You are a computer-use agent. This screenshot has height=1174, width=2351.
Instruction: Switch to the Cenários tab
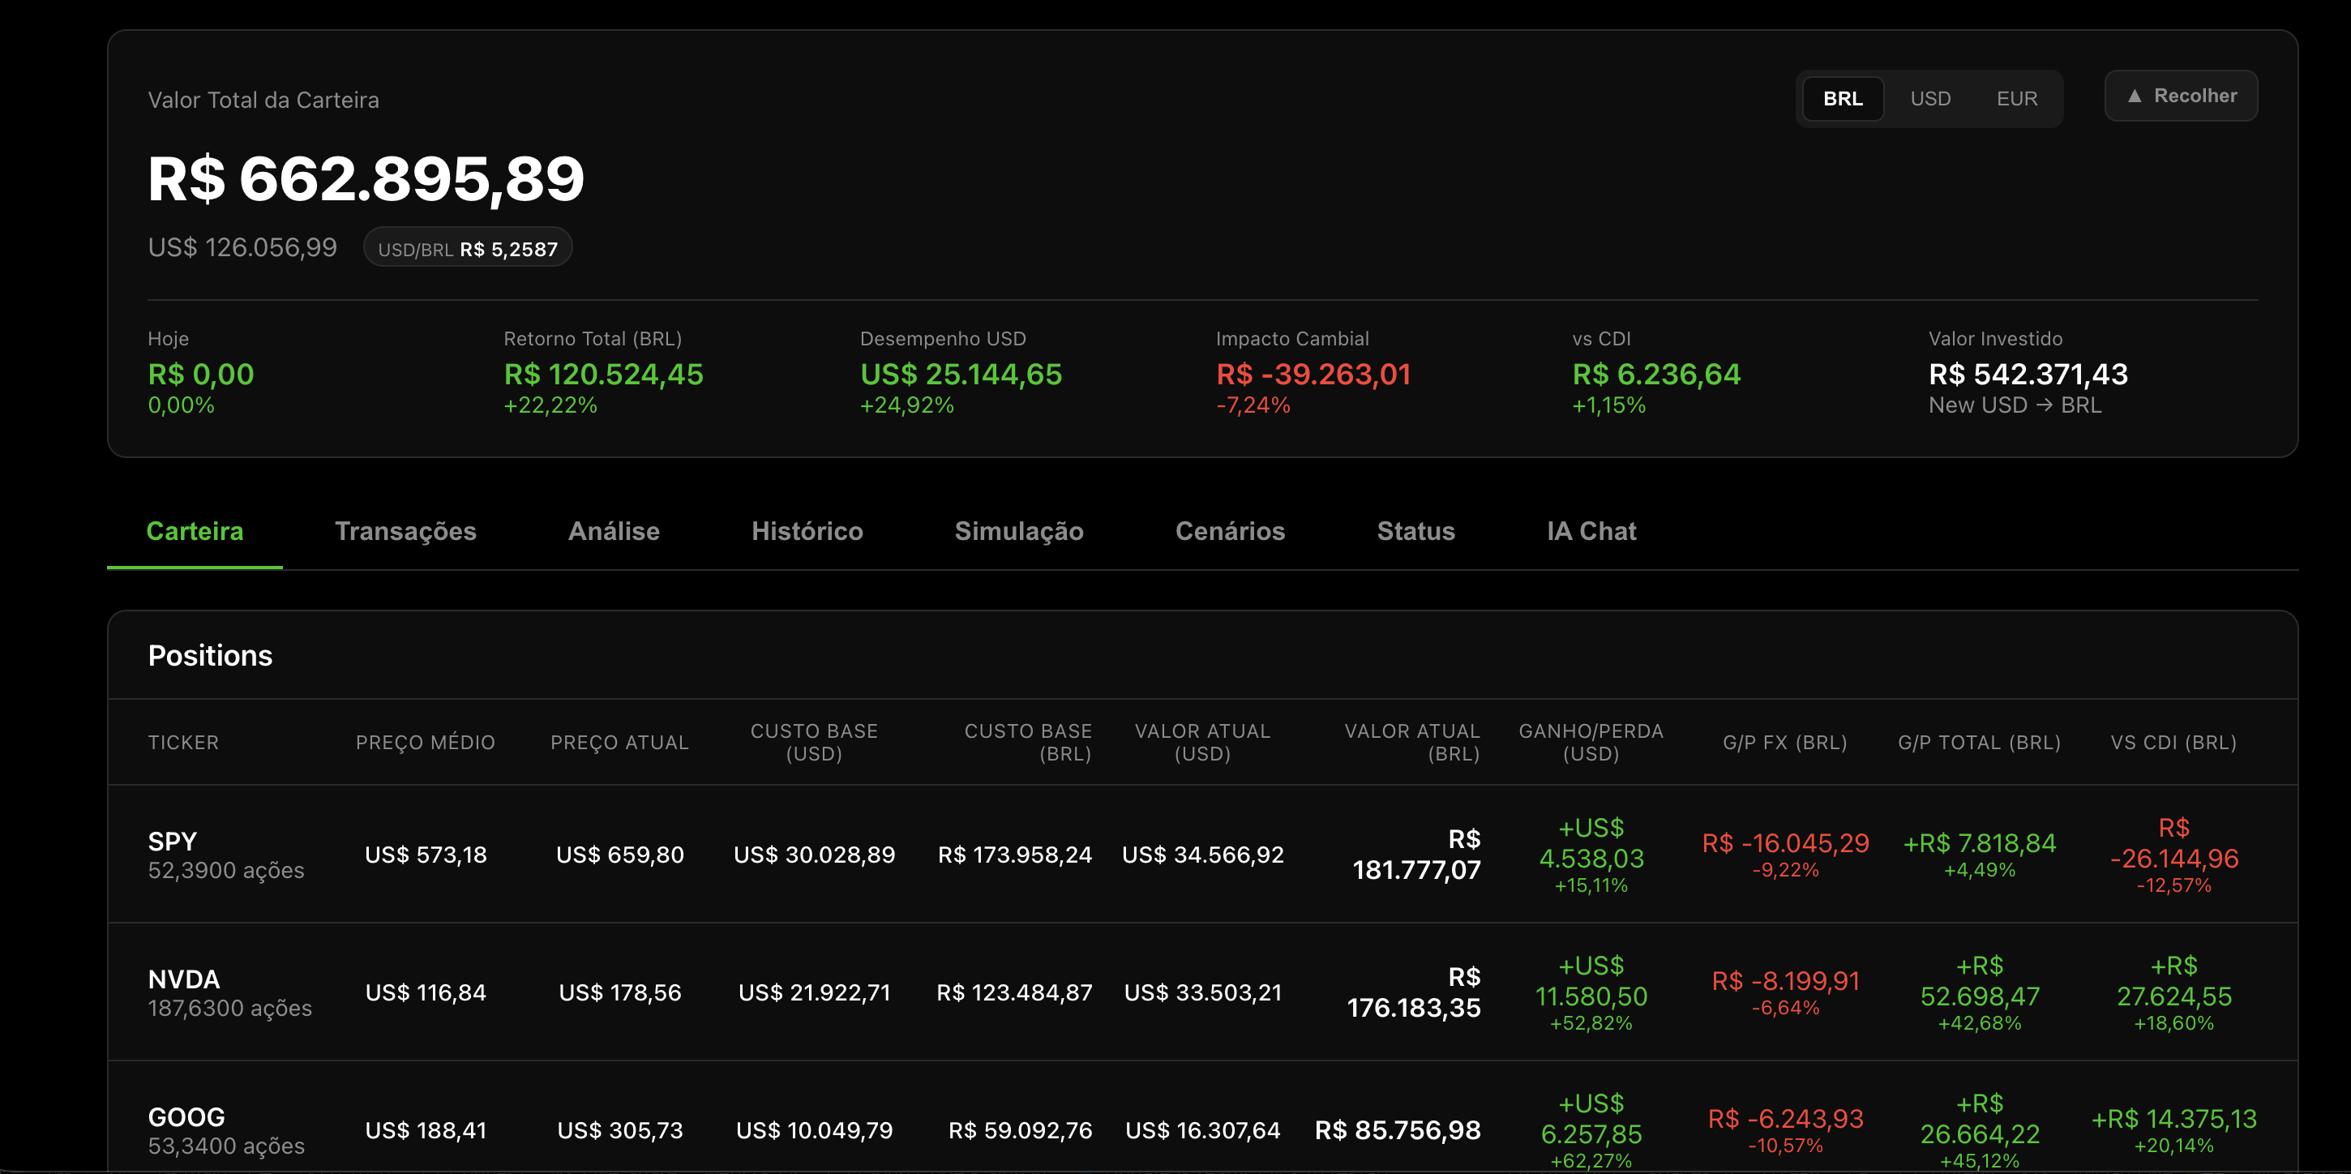pyautogui.click(x=1229, y=531)
